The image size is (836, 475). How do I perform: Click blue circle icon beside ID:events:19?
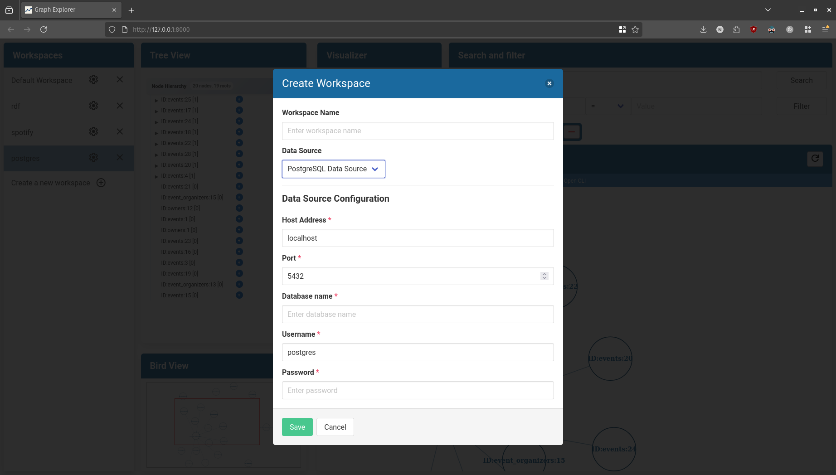tap(239, 273)
